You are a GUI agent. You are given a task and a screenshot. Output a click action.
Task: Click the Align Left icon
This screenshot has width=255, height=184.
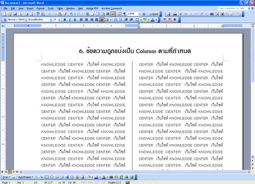[x=81, y=20]
